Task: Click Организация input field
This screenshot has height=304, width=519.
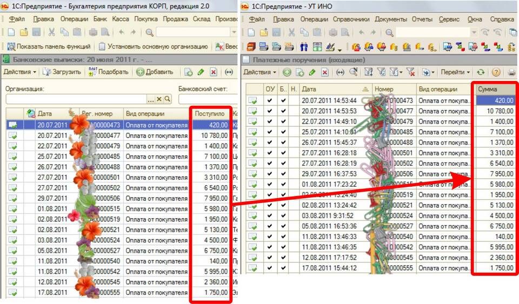Action: click(76, 99)
